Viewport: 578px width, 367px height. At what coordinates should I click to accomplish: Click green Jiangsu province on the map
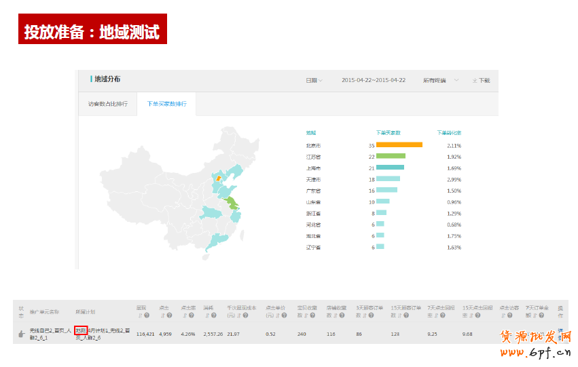[x=235, y=202]
